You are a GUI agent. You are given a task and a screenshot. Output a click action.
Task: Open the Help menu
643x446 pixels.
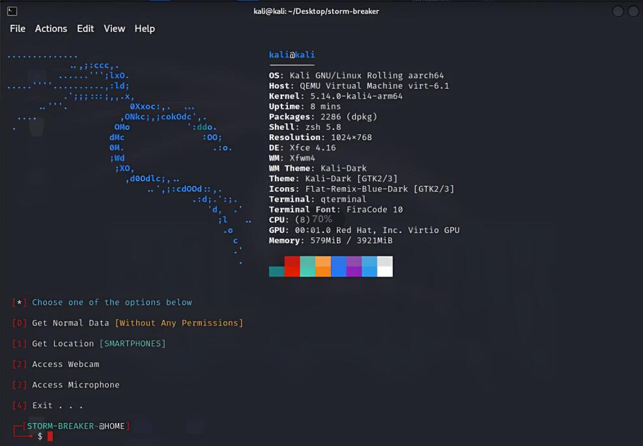coord(145,29)
